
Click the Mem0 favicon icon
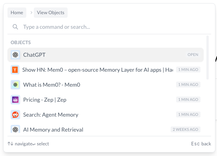pyautogui.click(x=15, y=85)
